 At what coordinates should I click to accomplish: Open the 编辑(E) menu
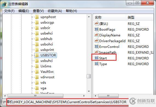click(x=24, y=11)
